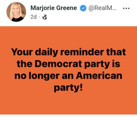Click the blue verified checkmark badge
Screen dimensions: 137x119
[83, 8]
